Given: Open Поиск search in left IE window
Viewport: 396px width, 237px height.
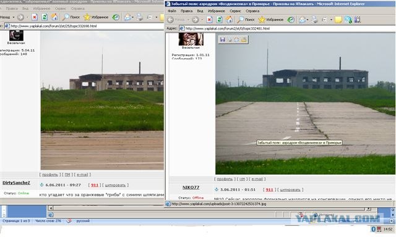Looking at the screenshot, I should [x=71, y=17].
